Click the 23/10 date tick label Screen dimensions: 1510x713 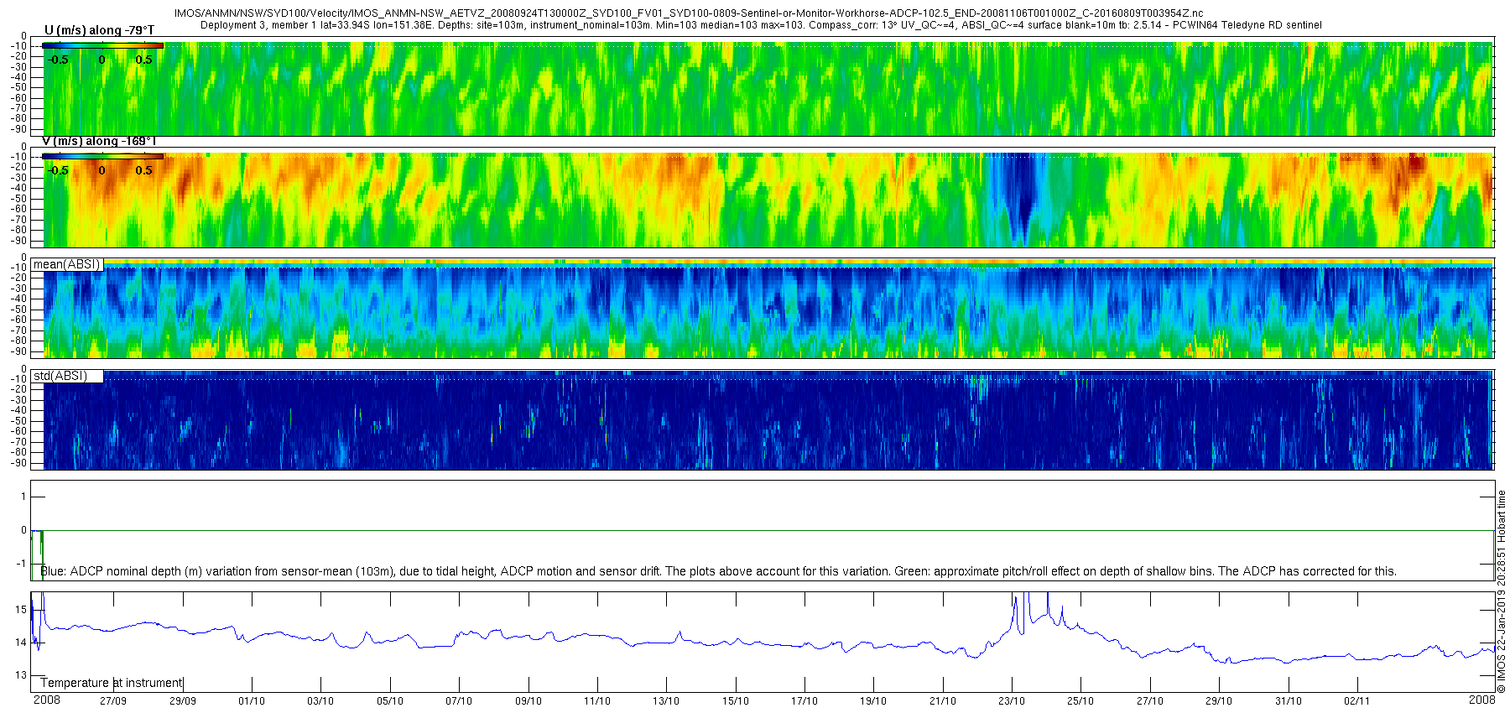(1012, 701)
